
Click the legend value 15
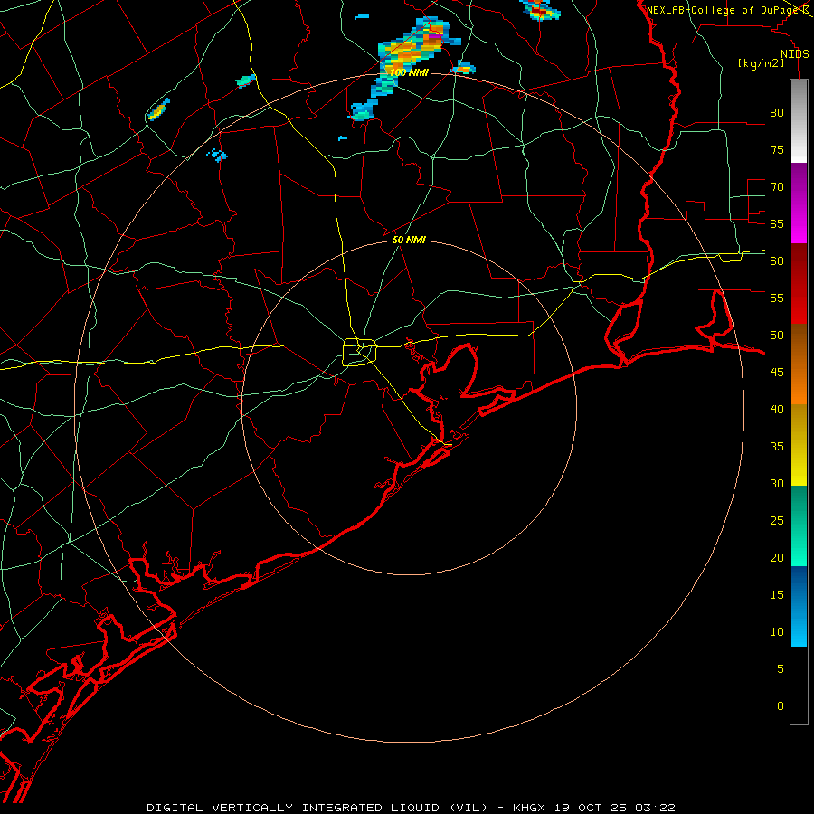coord(777,595)
